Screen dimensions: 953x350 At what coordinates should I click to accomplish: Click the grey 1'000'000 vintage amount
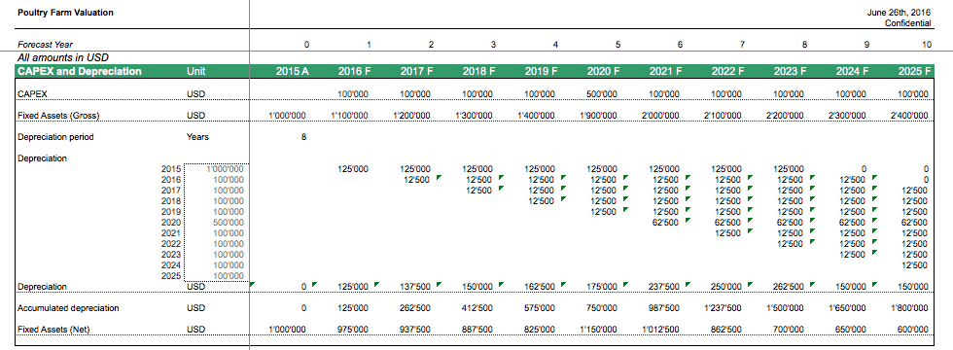(x=225, y=169)
